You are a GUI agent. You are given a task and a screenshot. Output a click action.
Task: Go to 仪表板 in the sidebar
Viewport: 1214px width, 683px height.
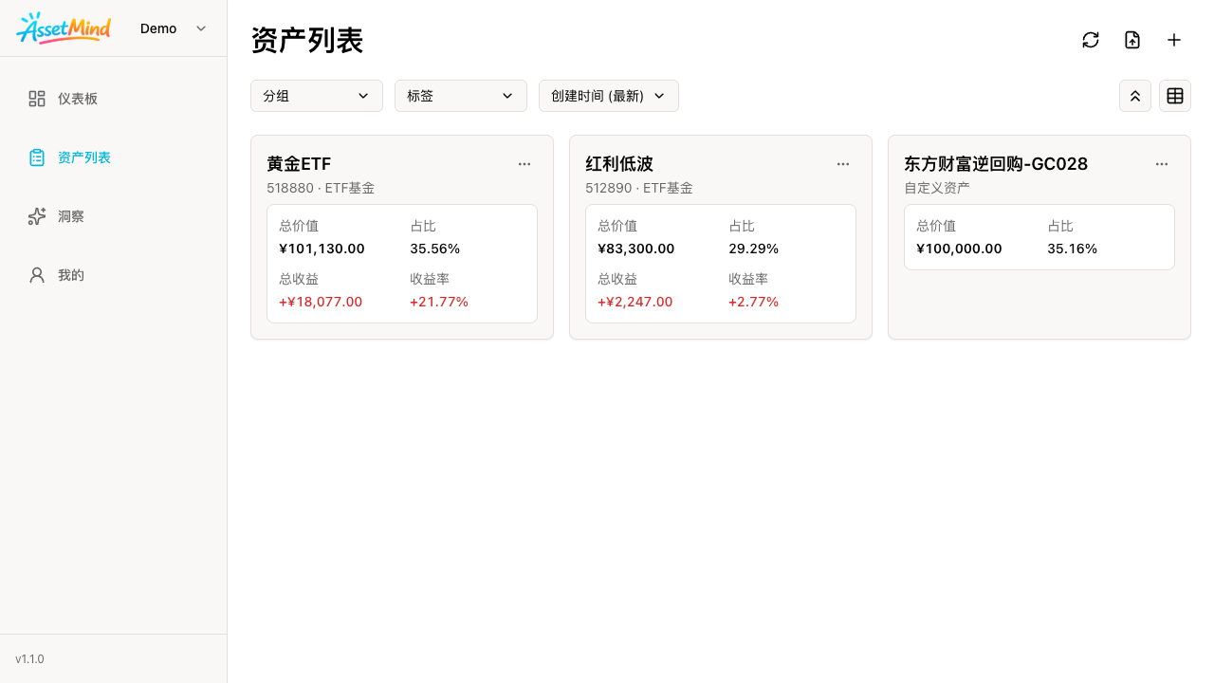click(x=77, y=99)
